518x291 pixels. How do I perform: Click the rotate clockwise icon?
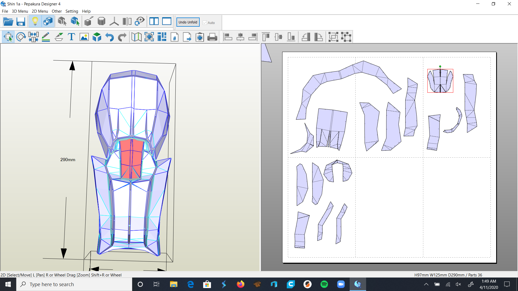(x=318, y=37)
